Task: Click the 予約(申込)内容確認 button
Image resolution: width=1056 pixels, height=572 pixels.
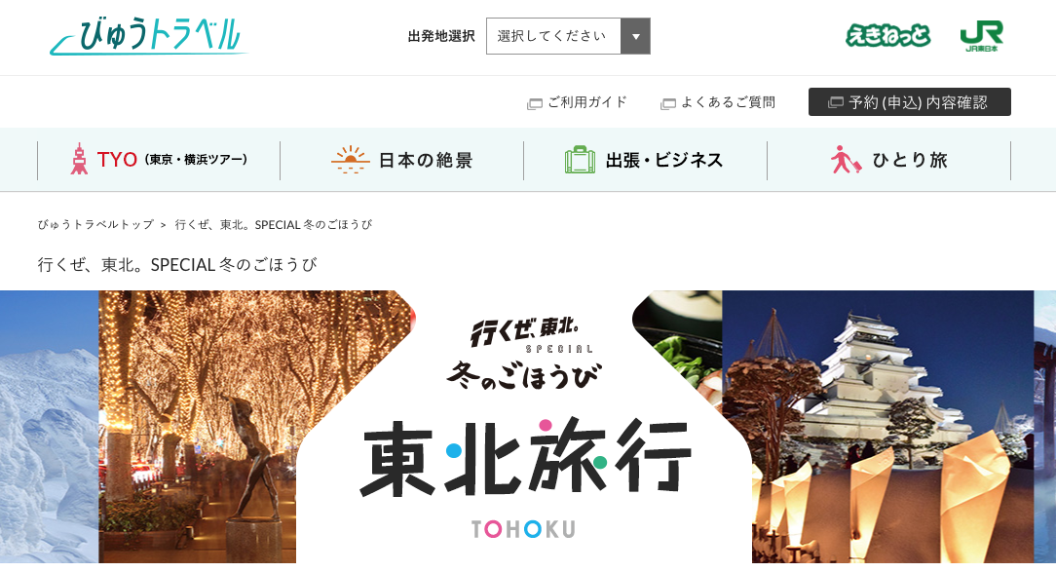Action: coord(909,101)
